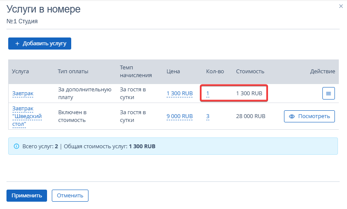Change the quantity 1 in Завтрак row

[x=208, y=94]
